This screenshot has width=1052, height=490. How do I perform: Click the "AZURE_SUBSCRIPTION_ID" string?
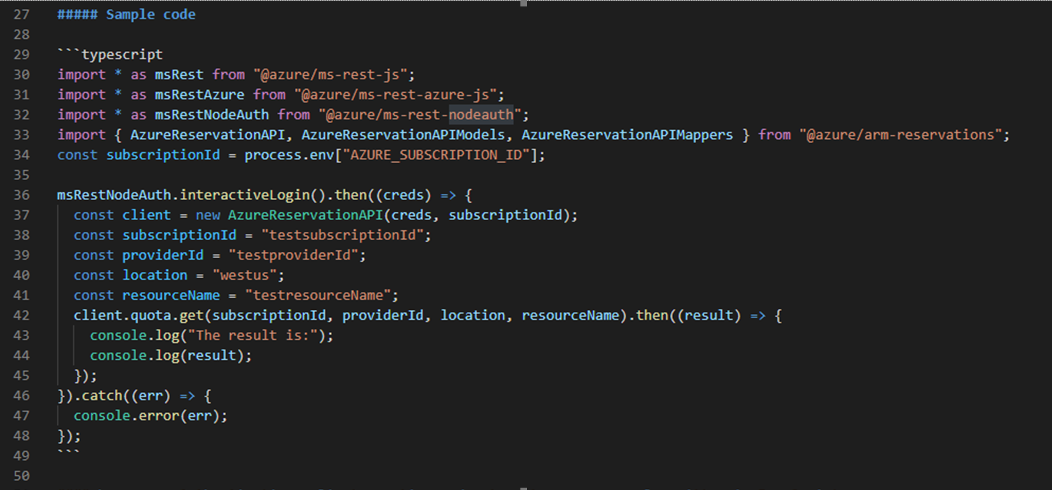pyautogui.click(x=436, y=155)
